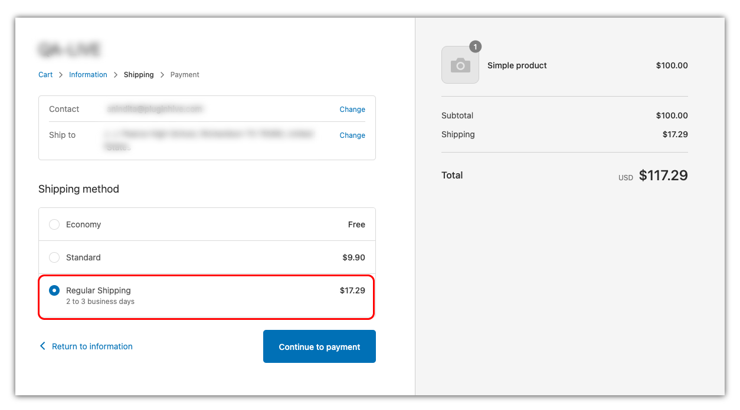Open the Cart breadcrumb link
Viewport: 740px width, 410px height.
[45, 75]
